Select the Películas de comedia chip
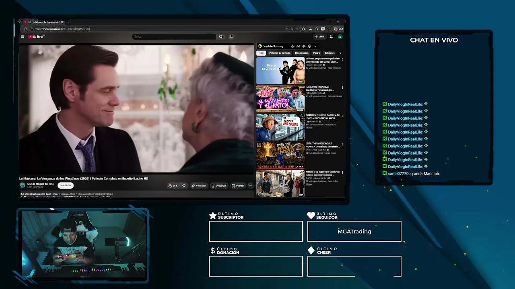Image resolution: width=515 pixels, height=289 pixels. click(x=280, y=53)
